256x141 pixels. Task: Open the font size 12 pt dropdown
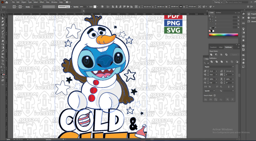tap(216, 71)
